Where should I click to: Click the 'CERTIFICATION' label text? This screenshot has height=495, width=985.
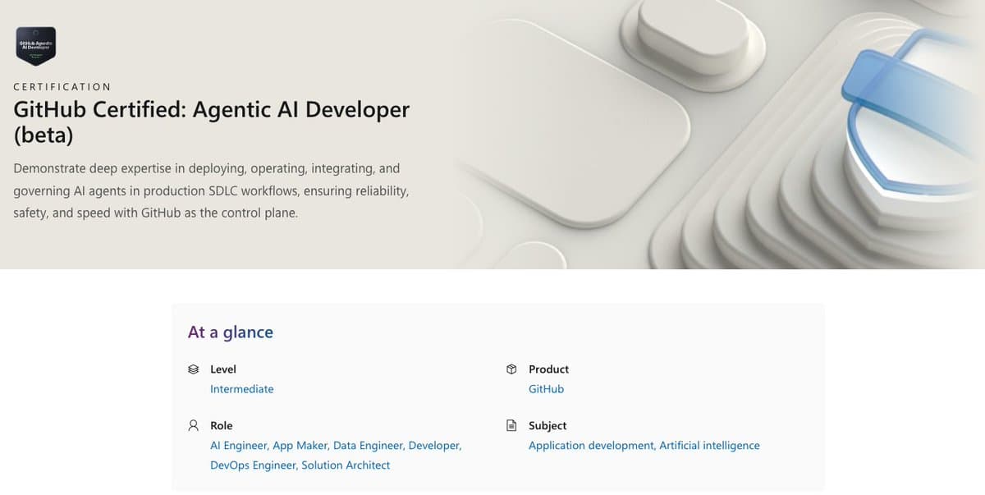point(62,86)
